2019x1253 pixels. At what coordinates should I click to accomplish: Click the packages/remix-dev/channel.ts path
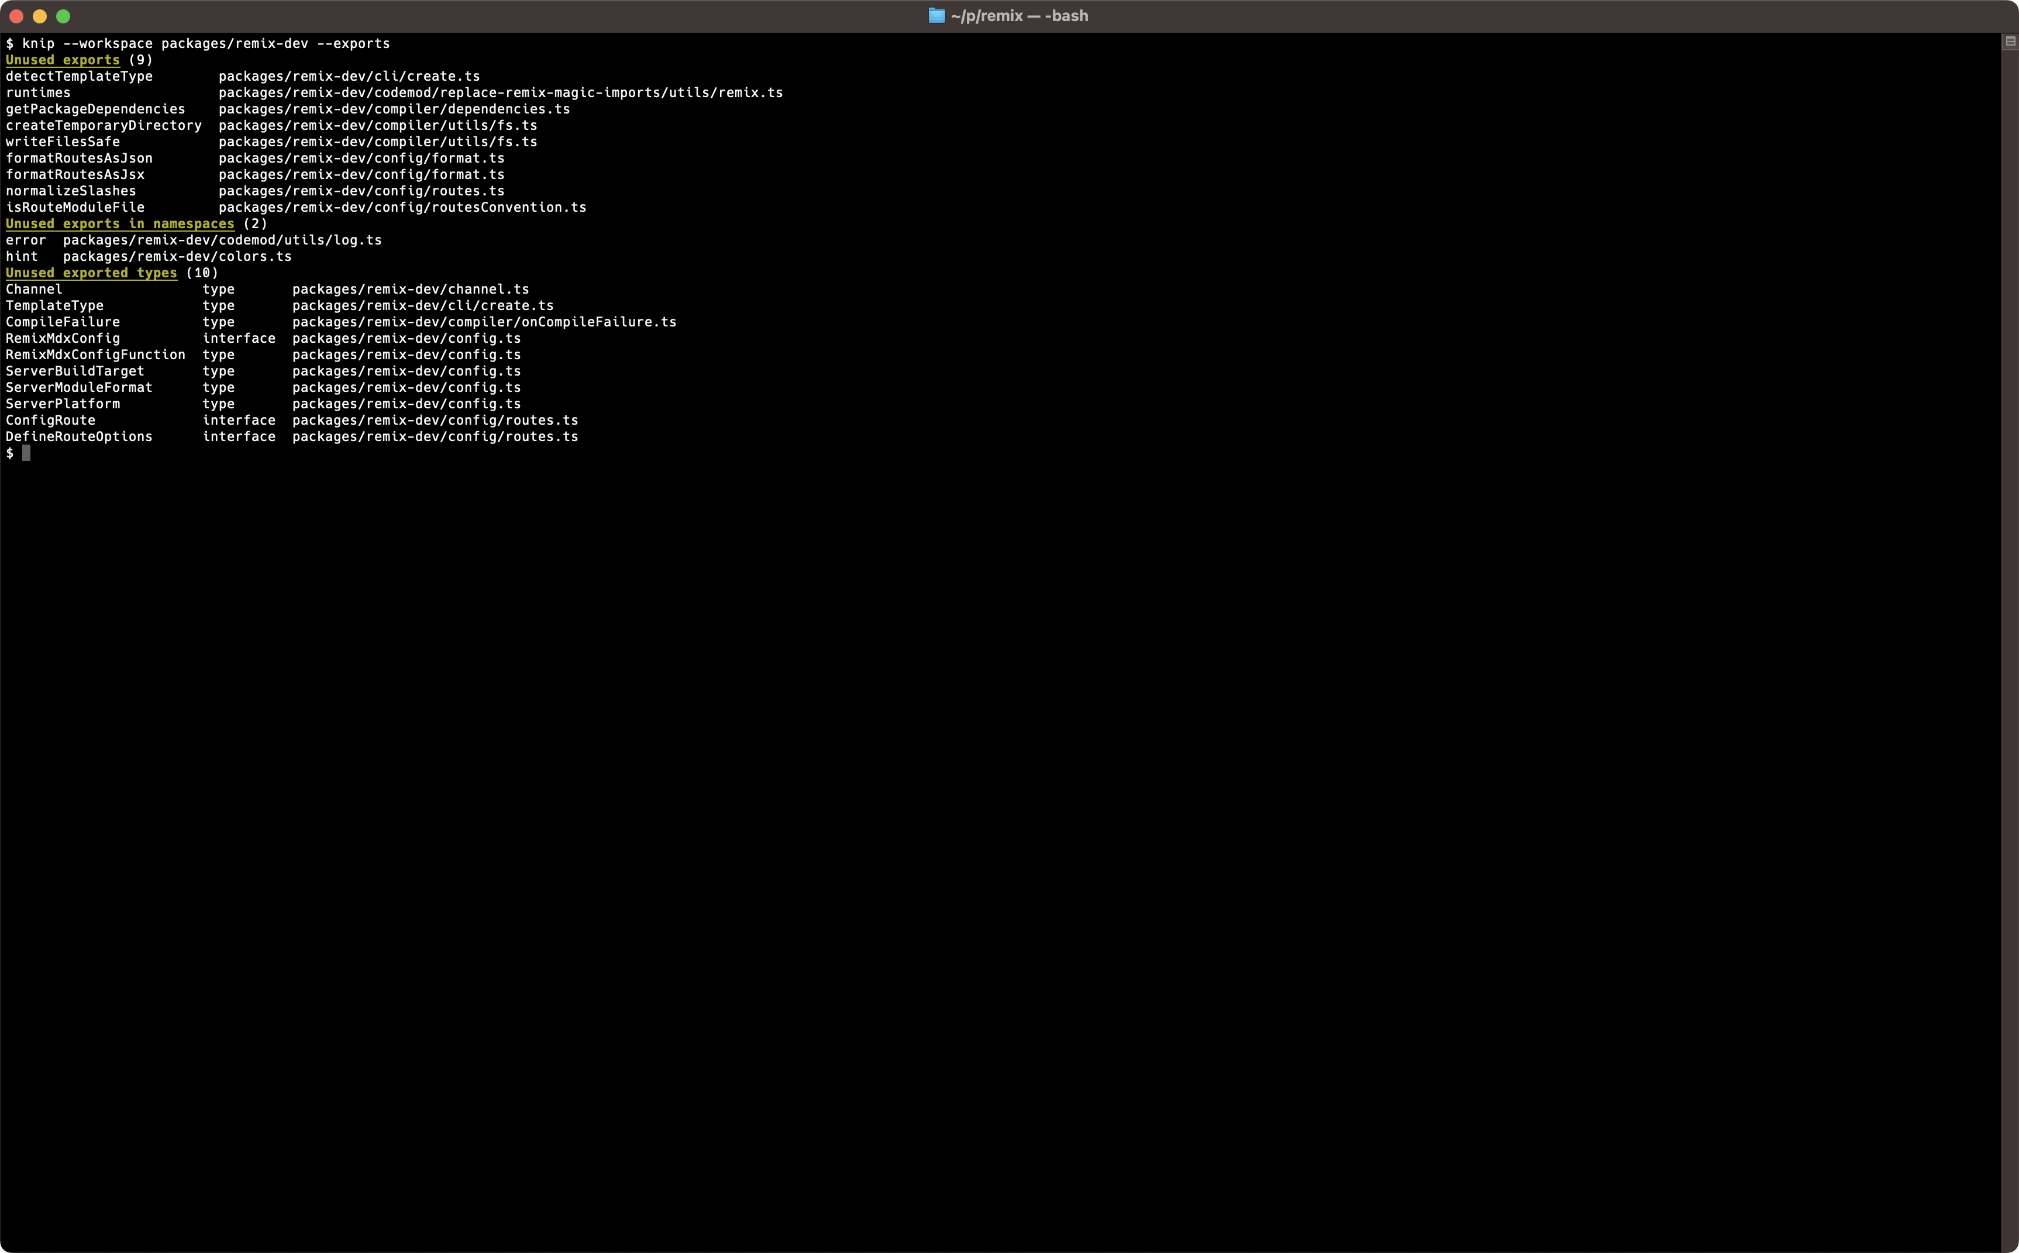411,289
